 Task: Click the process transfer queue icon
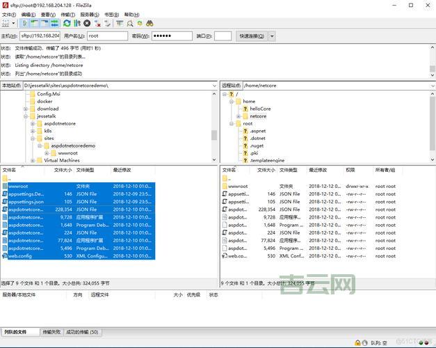[x=76, y=23]
